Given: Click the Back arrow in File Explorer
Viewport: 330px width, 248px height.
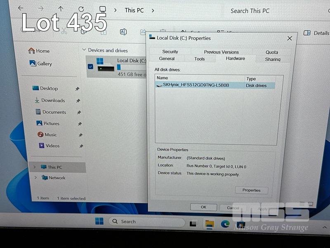Looking at the screenshot, I should click(x=21, y=9).
